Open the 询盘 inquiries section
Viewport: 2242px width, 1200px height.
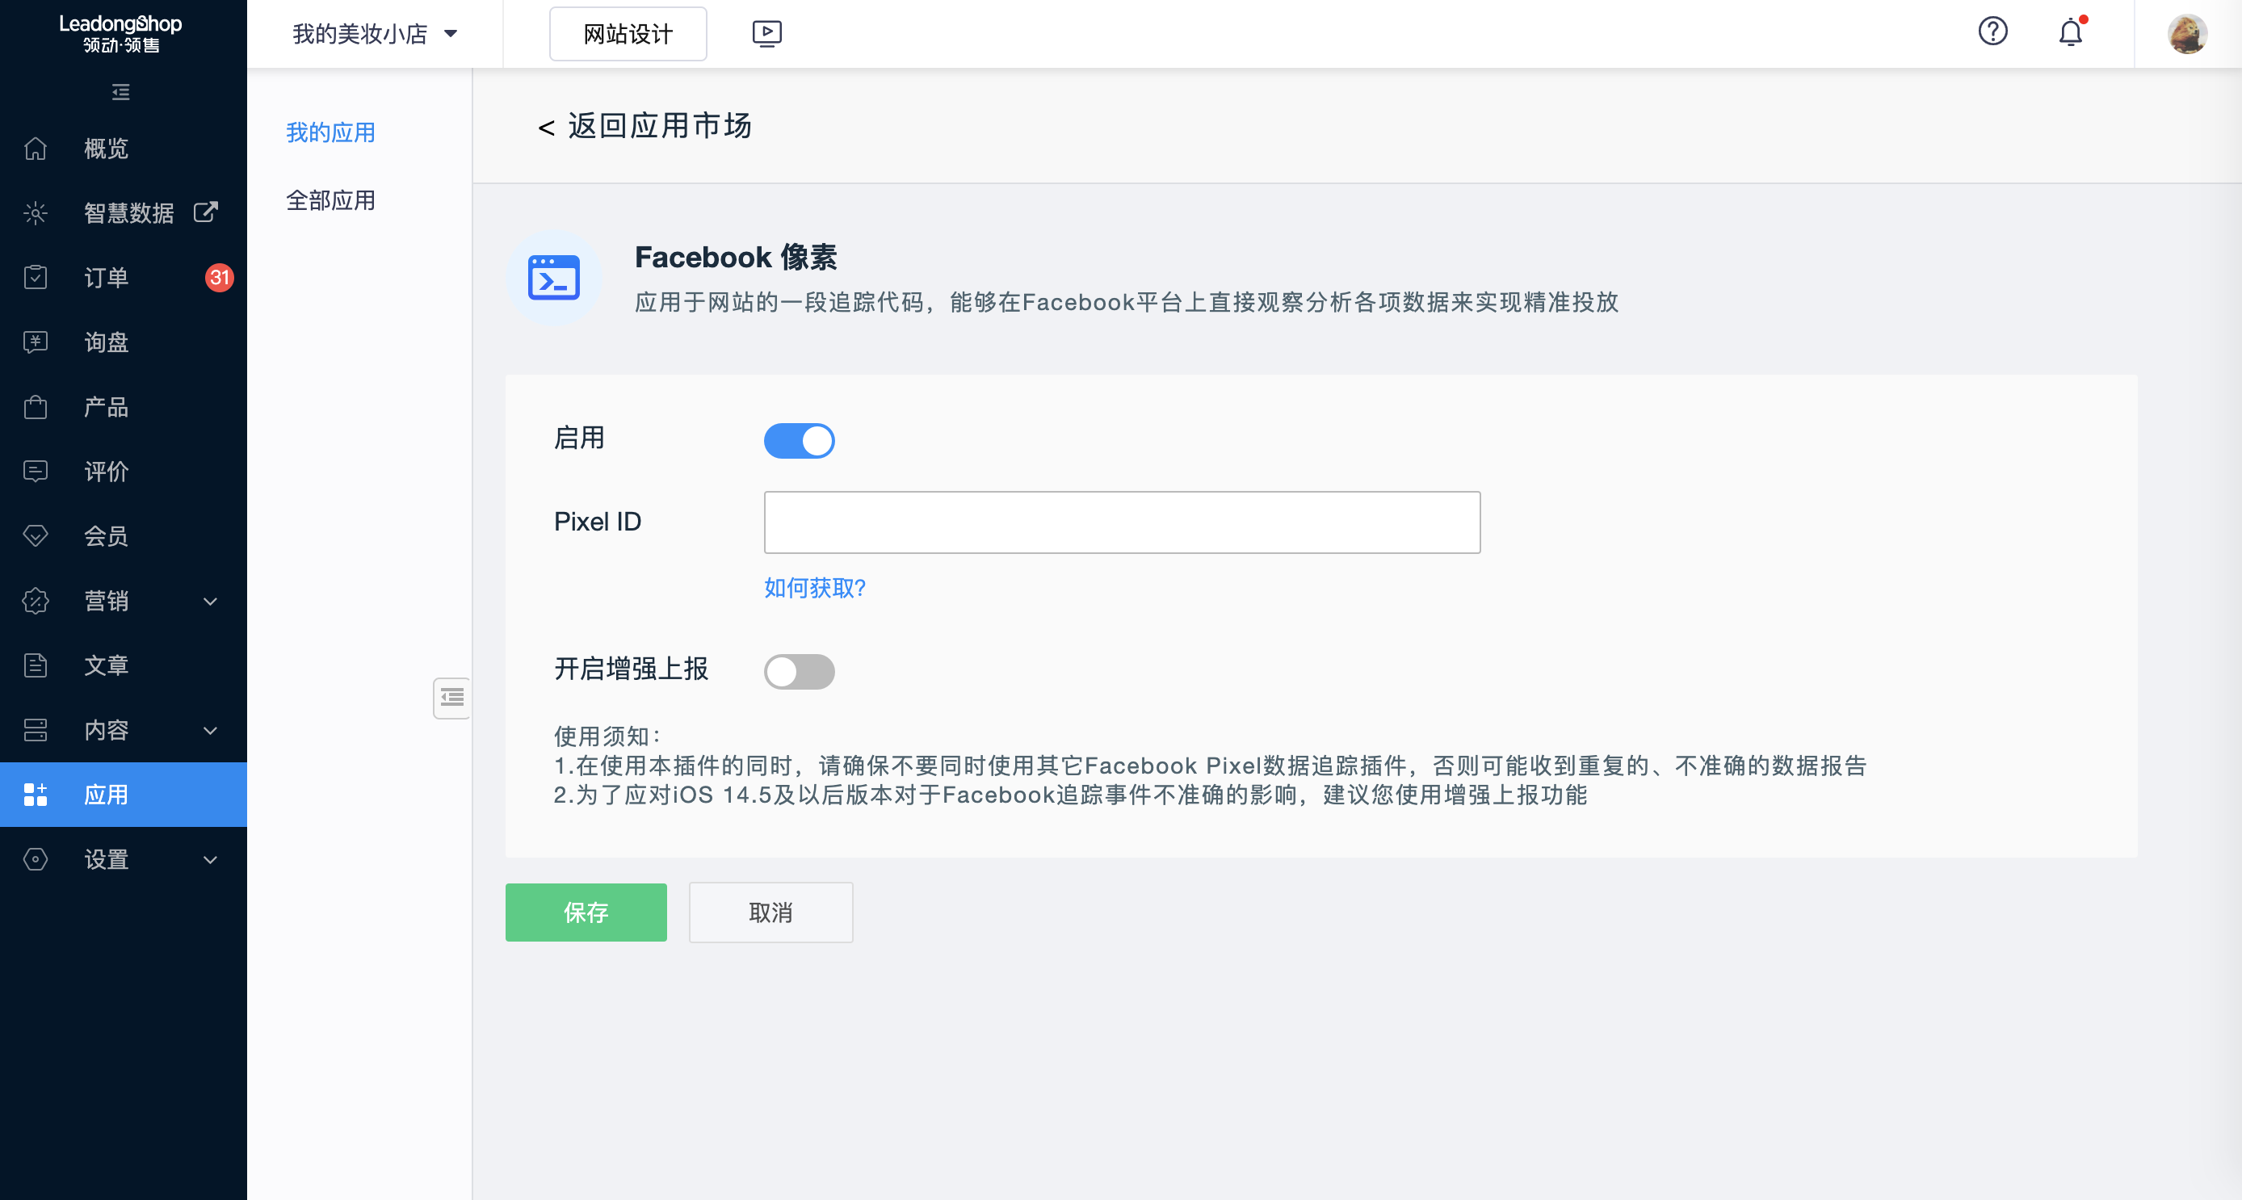click(x=106, y=342)
